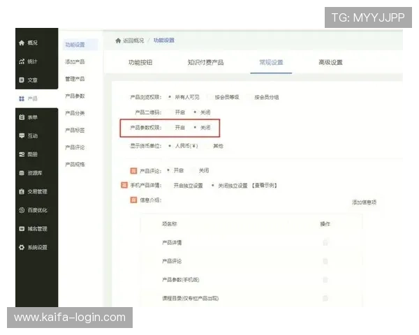Select 开启独立设置 for 手机产品详情
Viewport: 419px width, 335px height.
coord(168,186)
